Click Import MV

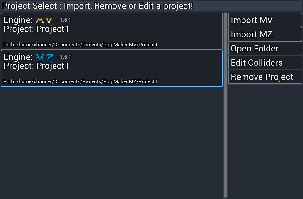(x=265, y=20)
